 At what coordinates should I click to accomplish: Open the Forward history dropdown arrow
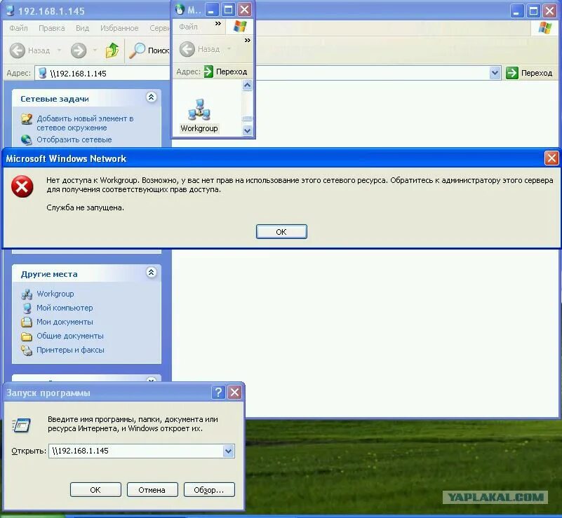(x=95, y=50)
